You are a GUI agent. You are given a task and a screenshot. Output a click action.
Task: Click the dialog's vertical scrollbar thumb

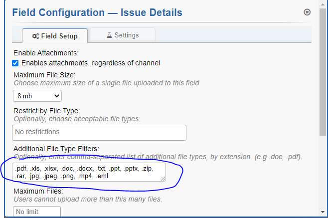pos(323,70)
